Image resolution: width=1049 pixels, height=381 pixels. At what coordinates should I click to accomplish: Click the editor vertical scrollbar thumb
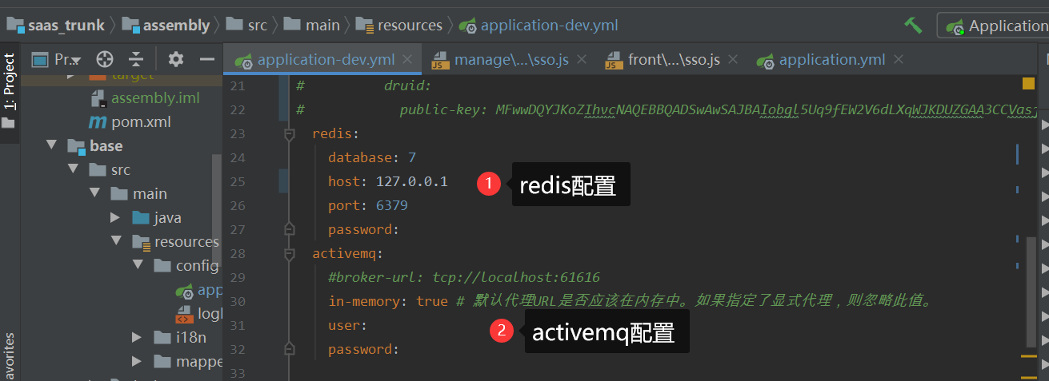[1031, 291]
